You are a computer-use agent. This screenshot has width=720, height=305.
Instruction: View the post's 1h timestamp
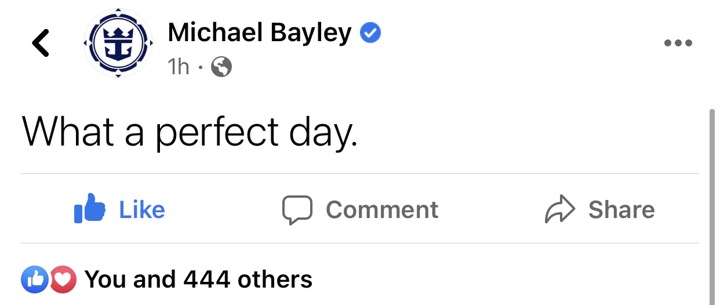(x=179, y=67)
